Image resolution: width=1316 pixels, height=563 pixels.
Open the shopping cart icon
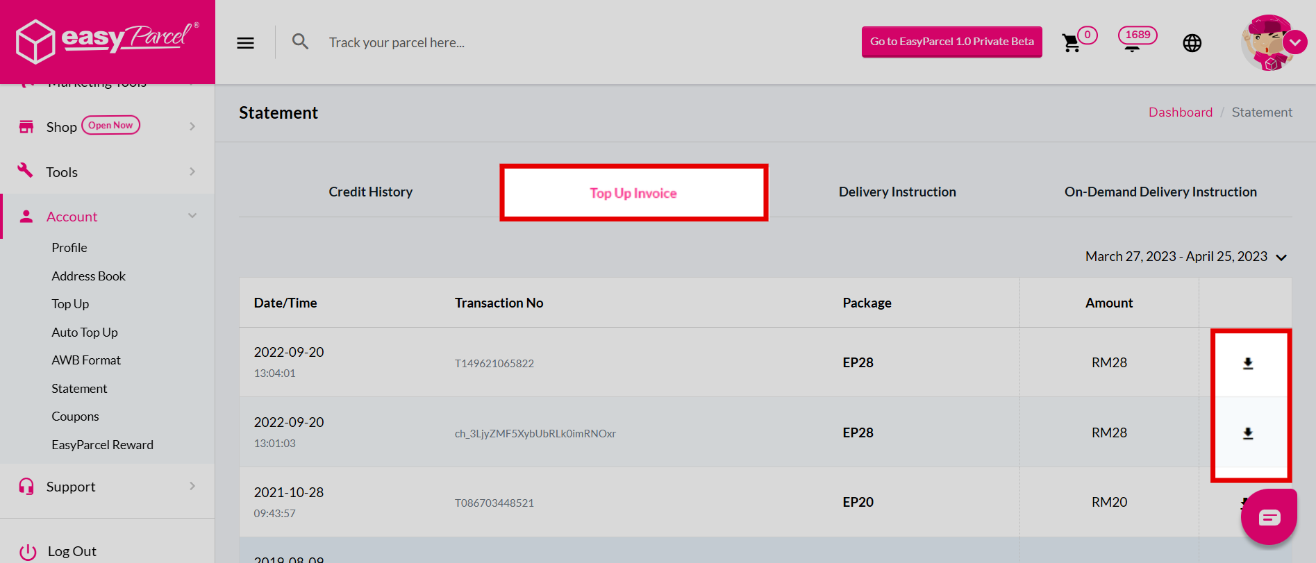1071,43
